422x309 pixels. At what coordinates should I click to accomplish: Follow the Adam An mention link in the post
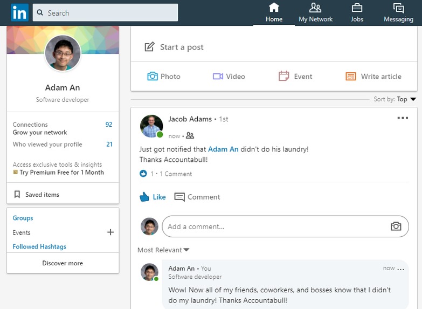[223, 149]
